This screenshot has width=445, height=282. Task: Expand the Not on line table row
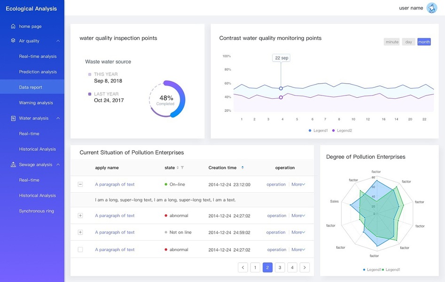coord(80,232)
